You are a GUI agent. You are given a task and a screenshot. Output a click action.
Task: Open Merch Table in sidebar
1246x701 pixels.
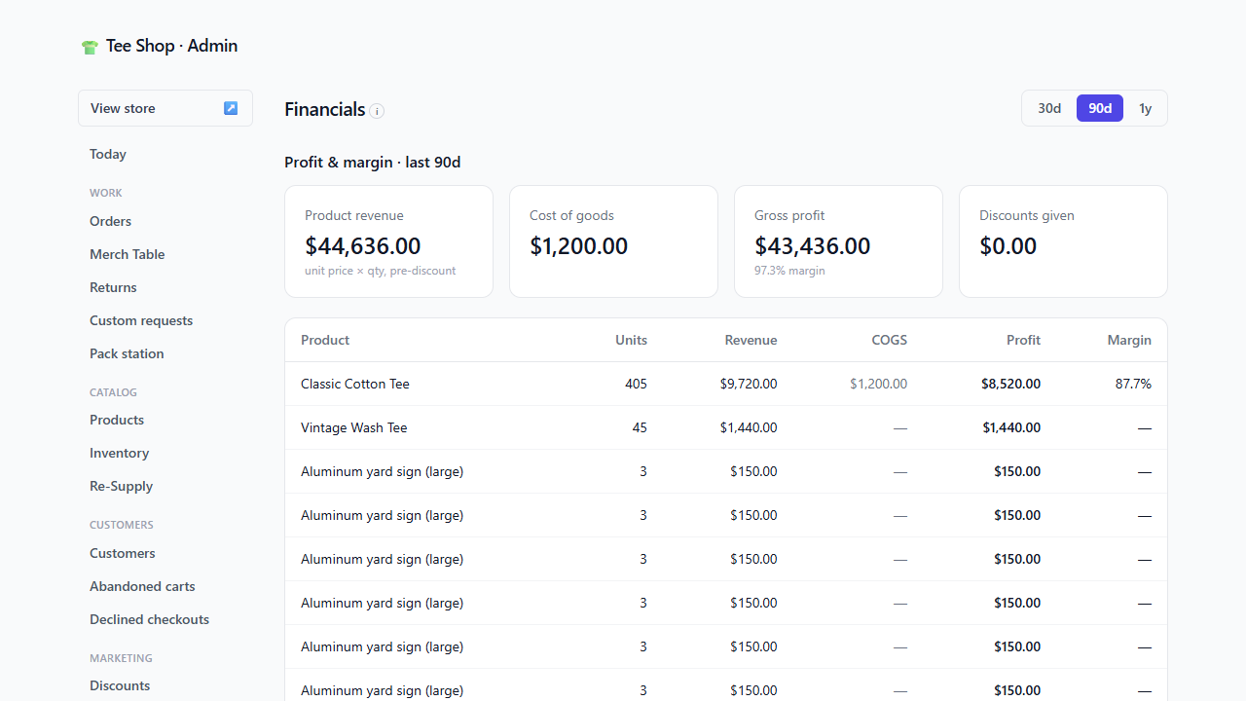(128, 254)
